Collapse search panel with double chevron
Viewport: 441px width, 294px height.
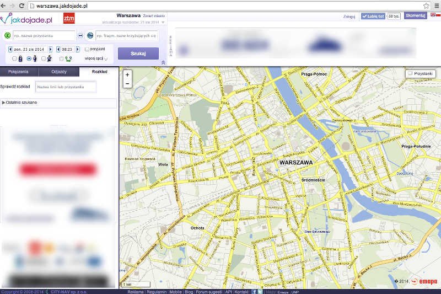coord(163,63)
